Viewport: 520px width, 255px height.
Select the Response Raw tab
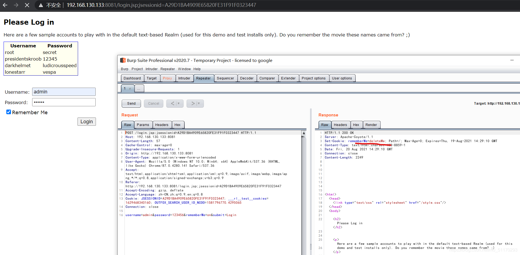click(325, 125)
